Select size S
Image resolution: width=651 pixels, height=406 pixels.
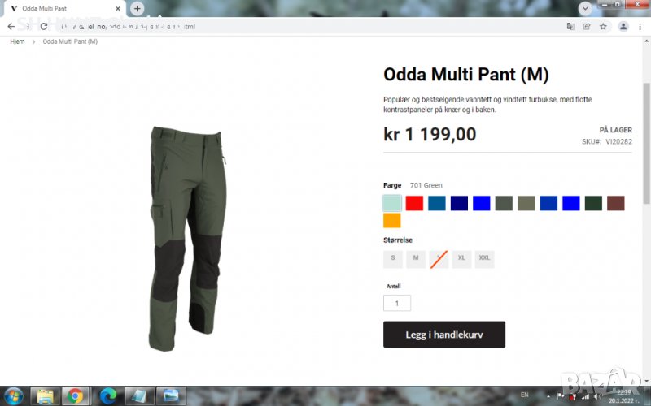tap(393, 259)
